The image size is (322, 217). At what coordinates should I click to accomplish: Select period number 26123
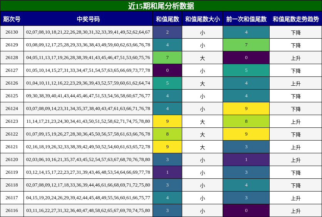pyautogui.click(x=12, y=121)
